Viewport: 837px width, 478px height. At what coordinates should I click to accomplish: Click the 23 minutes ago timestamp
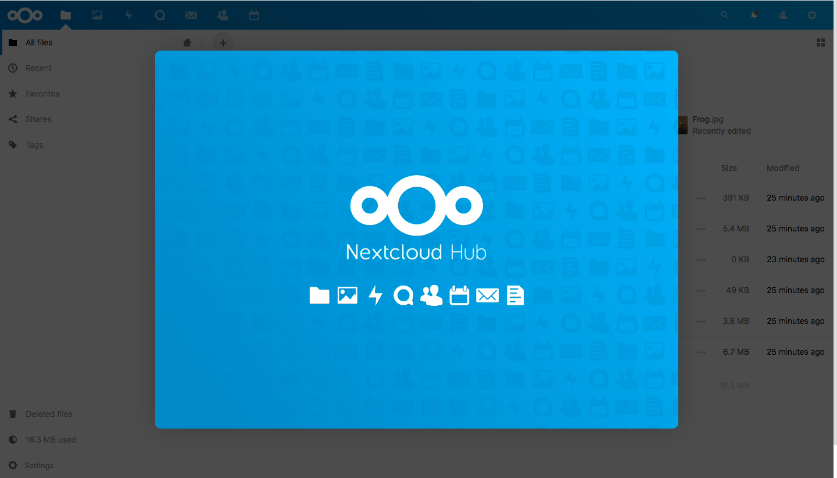(x=795, y=259)
